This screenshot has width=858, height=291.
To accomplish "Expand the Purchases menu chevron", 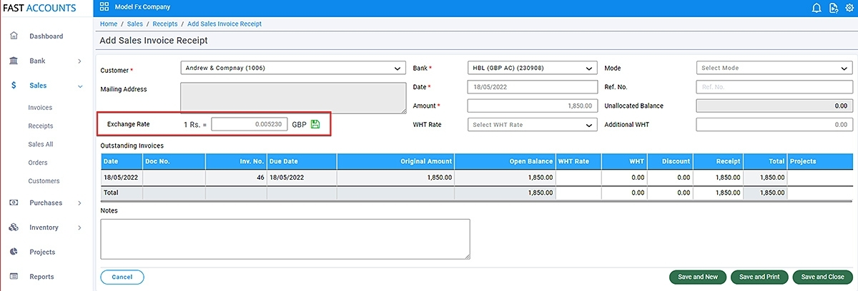I will coord(79,203).
